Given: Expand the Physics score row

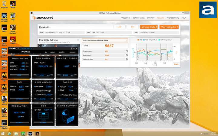Looking at the screenshot, I should point(126,55).
